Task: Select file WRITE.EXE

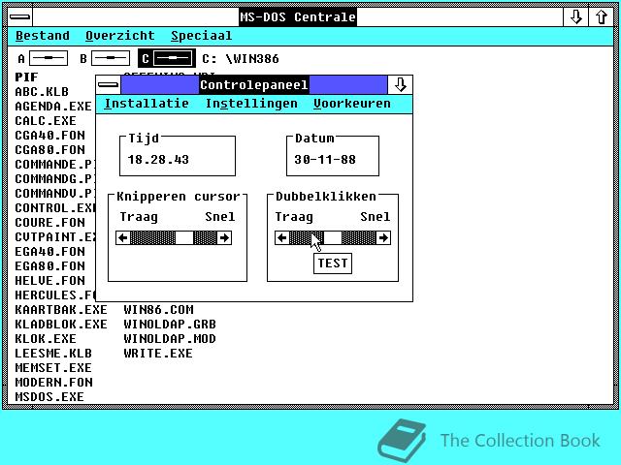Action: coord(158,354)
